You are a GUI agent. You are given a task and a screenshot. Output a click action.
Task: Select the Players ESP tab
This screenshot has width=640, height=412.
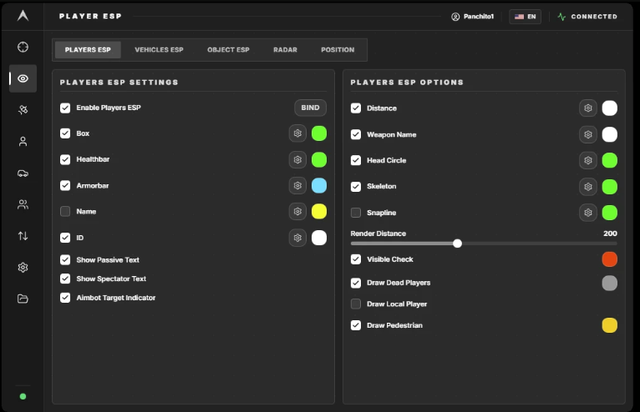point(88,50)
